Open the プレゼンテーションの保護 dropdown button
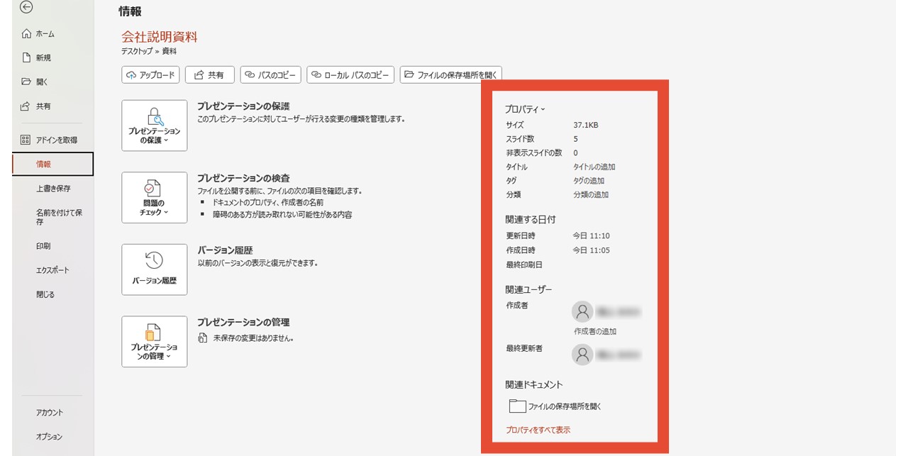Screen dimensions: 908x456 155,126
